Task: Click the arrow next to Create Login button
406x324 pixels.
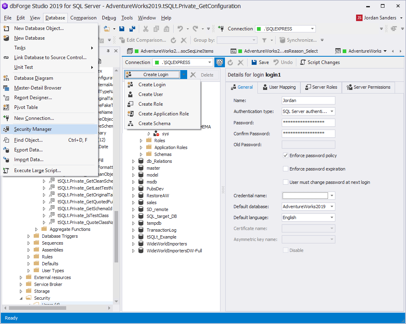Action: tap(184, 75)
